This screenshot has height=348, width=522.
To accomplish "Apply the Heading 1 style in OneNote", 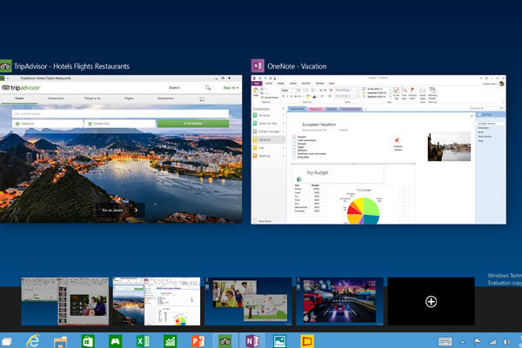I will 345,90.
